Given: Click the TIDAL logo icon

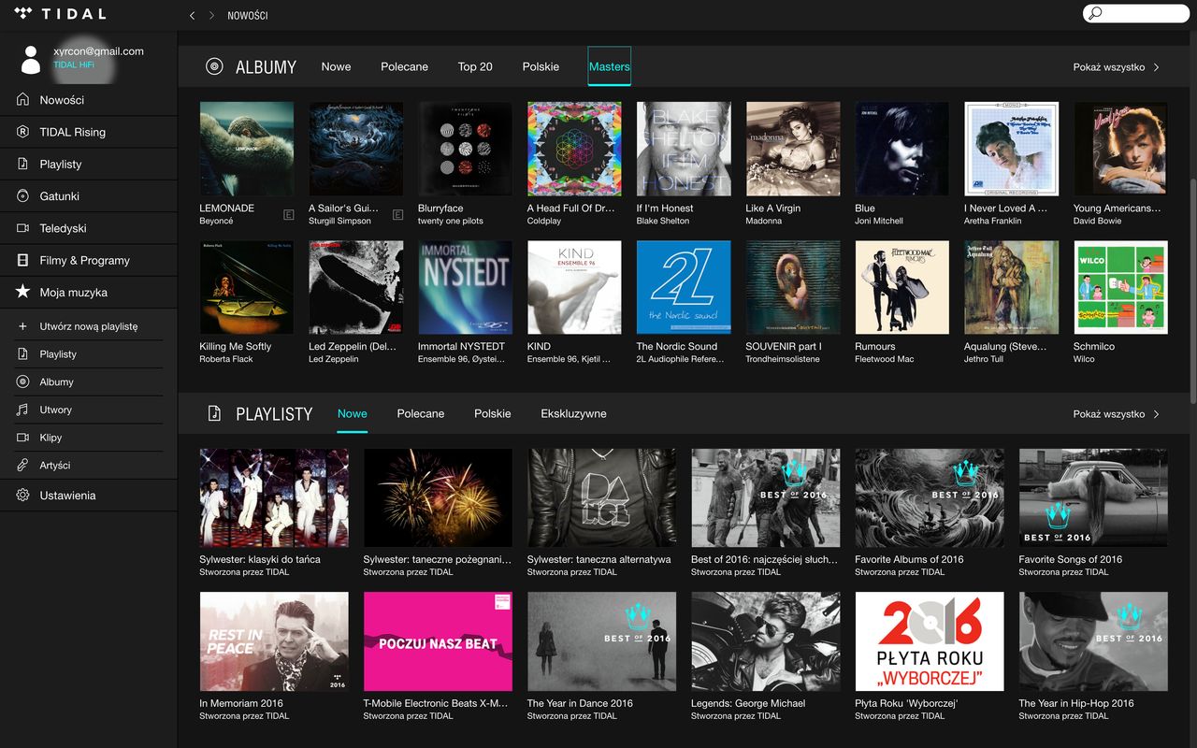Looking at the screenshot, I should click(23, 14).
